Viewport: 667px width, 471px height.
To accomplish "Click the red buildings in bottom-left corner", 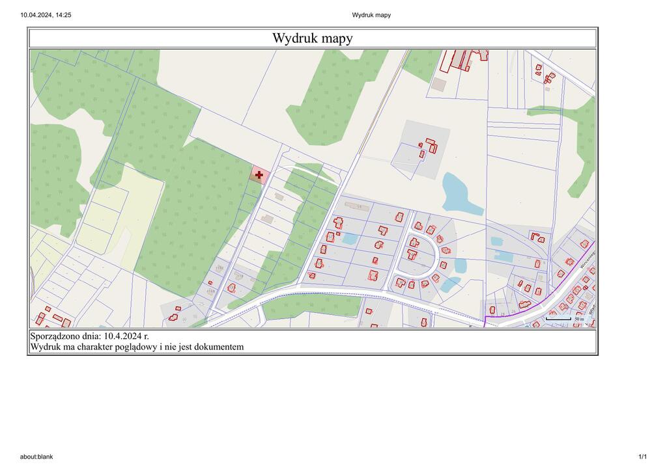I will [x=52, y=318].
